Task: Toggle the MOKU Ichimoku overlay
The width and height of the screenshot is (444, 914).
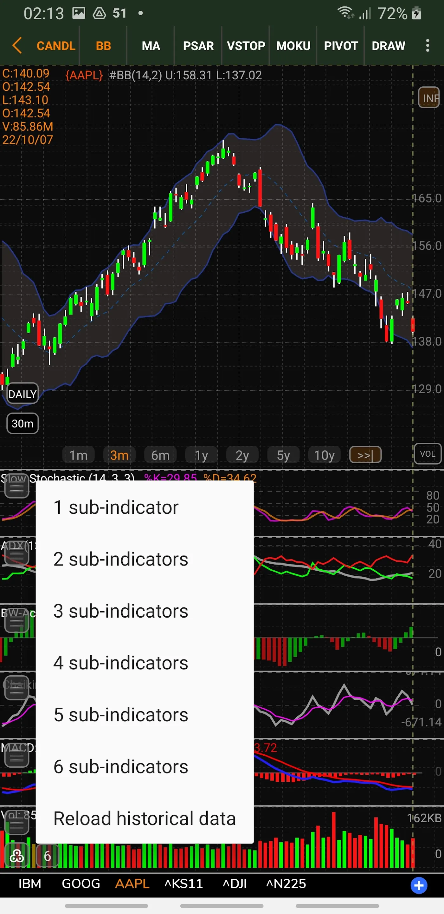Action: pyautogui.click(x=293, y=46)
